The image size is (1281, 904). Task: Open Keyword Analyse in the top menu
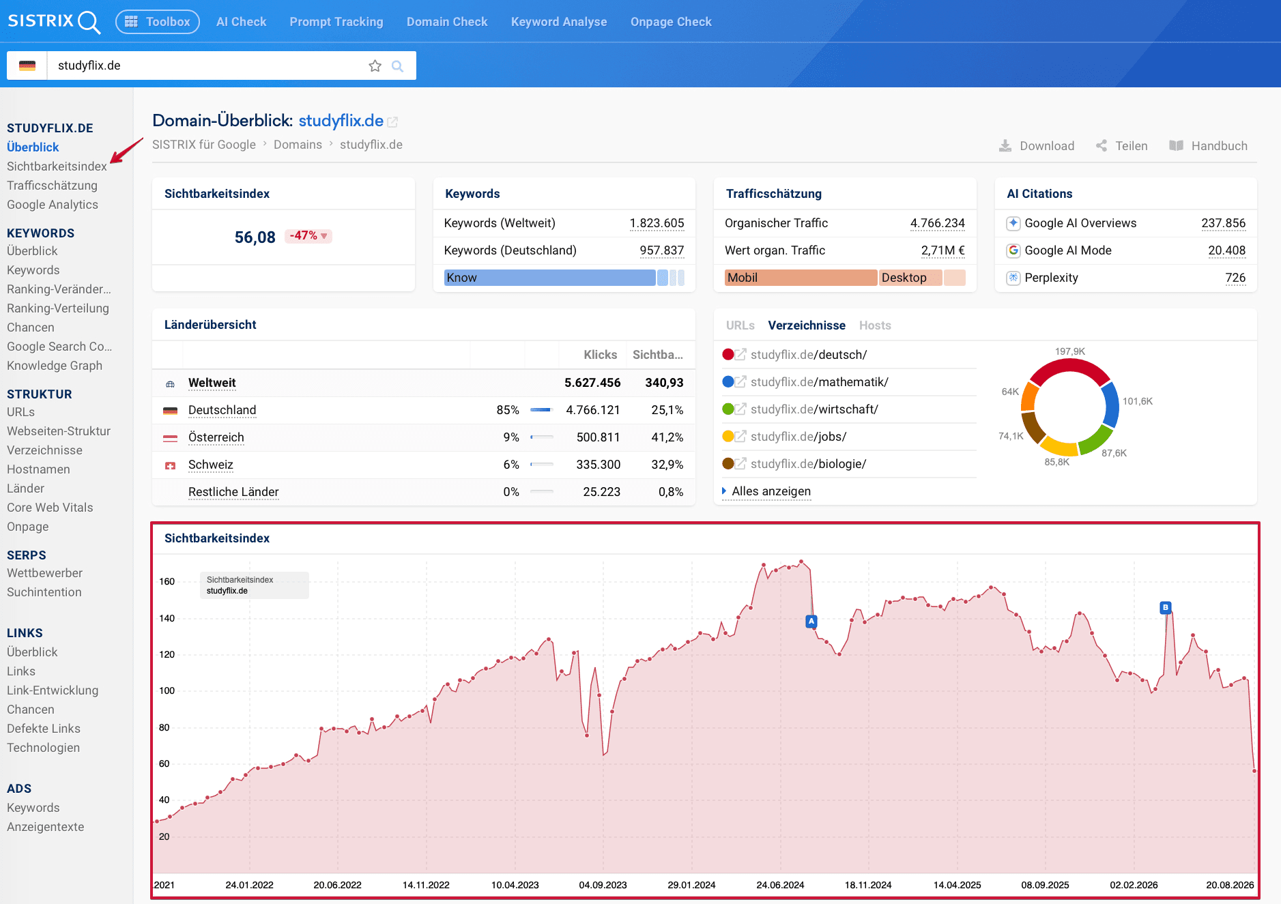(559, 22)
